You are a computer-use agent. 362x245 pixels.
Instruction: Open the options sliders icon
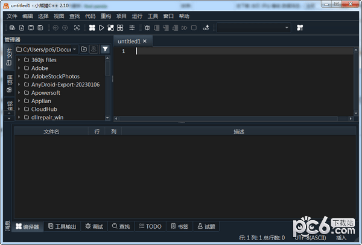[132, 28]
